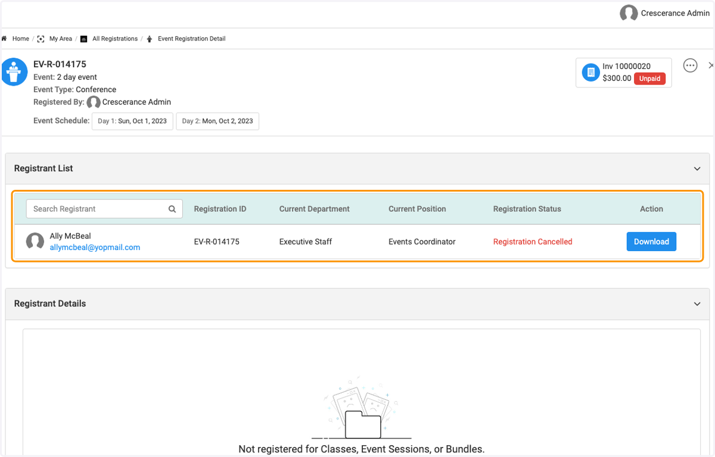Select Day 2: Mon, Oct 2, 2023 schedule
The width and height of the screenshot is (715, 457).
coord(217,121)
